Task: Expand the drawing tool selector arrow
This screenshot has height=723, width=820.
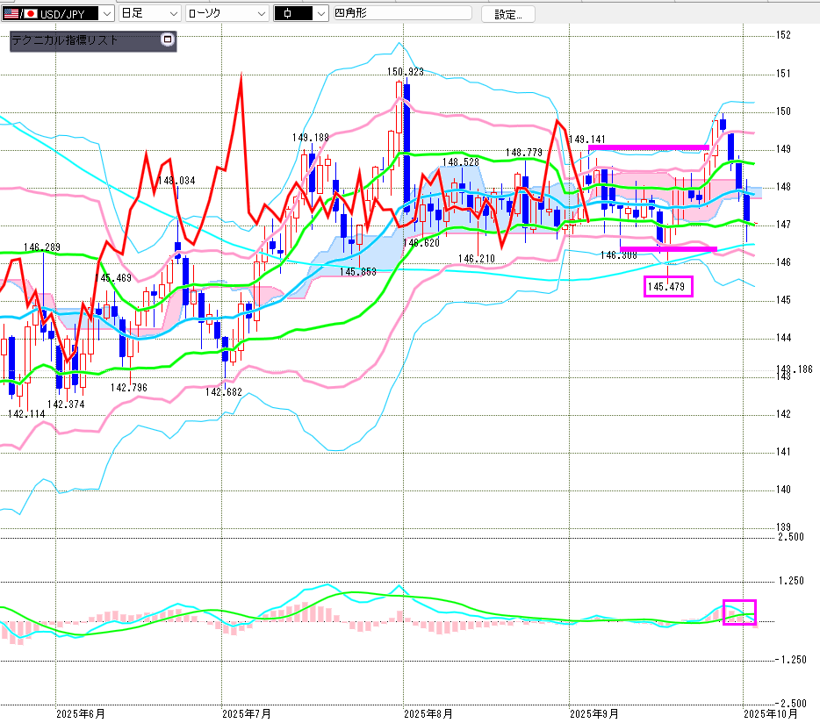Action: (320, 14)
